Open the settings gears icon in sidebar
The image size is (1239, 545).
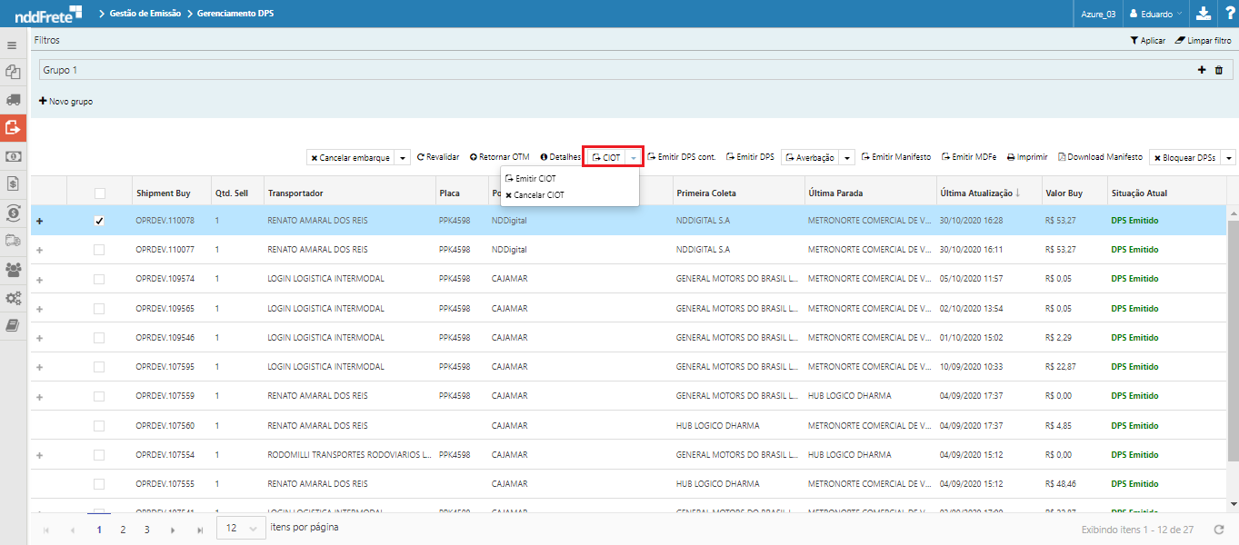[x=13, y=297]
